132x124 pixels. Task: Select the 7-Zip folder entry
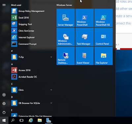(32, 57)
